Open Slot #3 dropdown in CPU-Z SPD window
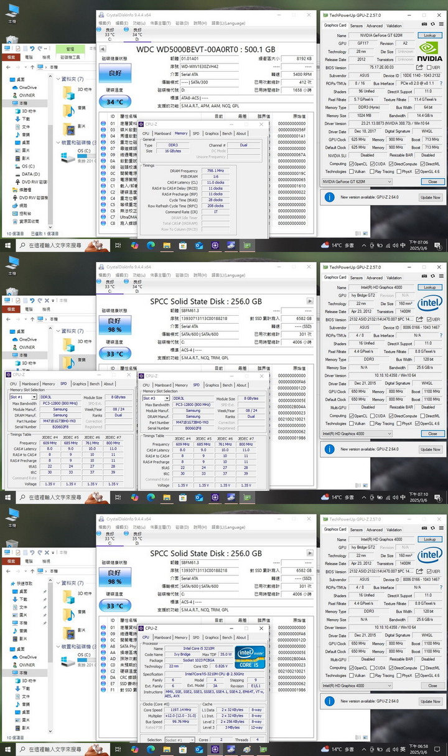448x756 pixels. point(157,398)
